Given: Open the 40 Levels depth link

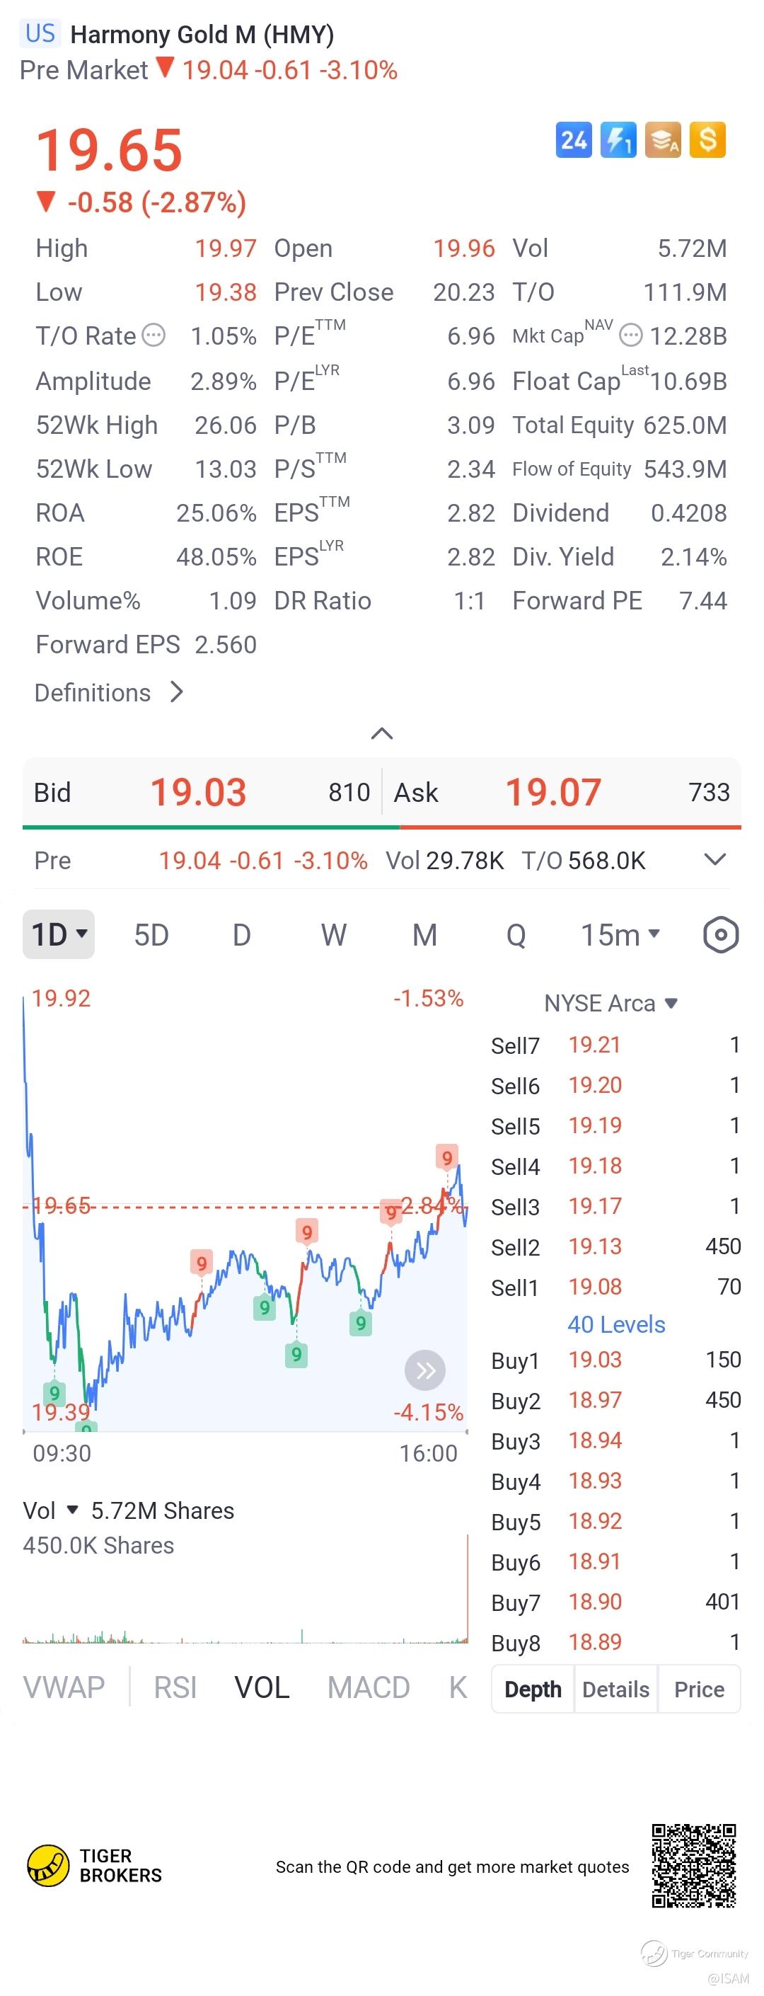Looking at the screenshot, I should 616,1324.
